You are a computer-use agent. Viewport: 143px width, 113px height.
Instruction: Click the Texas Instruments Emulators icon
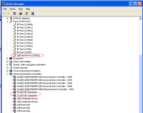point(11,71)
